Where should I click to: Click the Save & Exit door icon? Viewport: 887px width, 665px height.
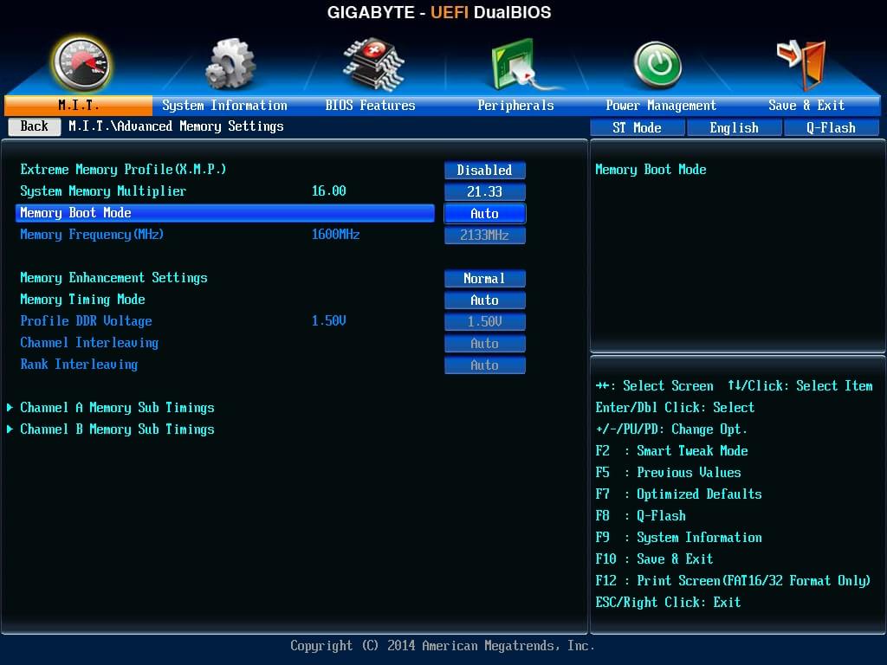click(801, 64)
